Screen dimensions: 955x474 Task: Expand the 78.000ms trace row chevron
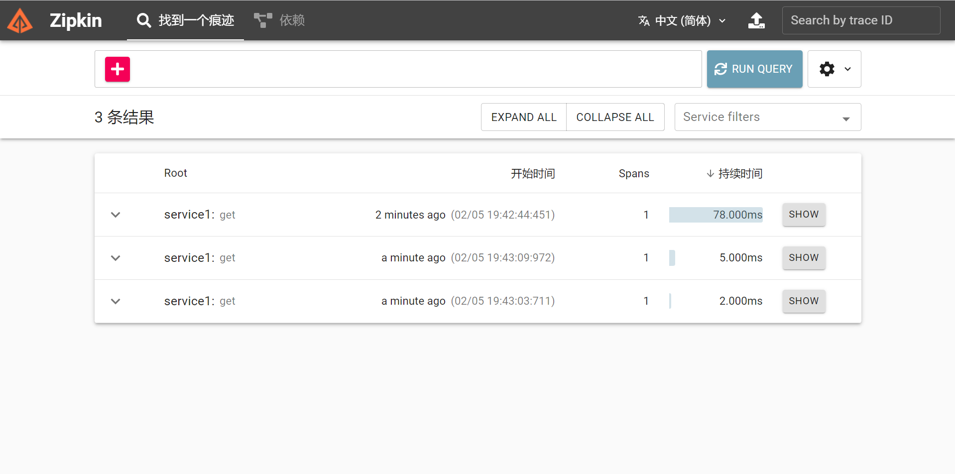115,215
